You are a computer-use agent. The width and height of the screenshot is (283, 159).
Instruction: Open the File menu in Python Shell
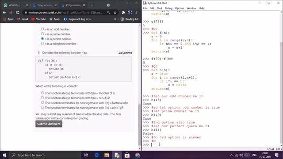click(x=145, y=8)
